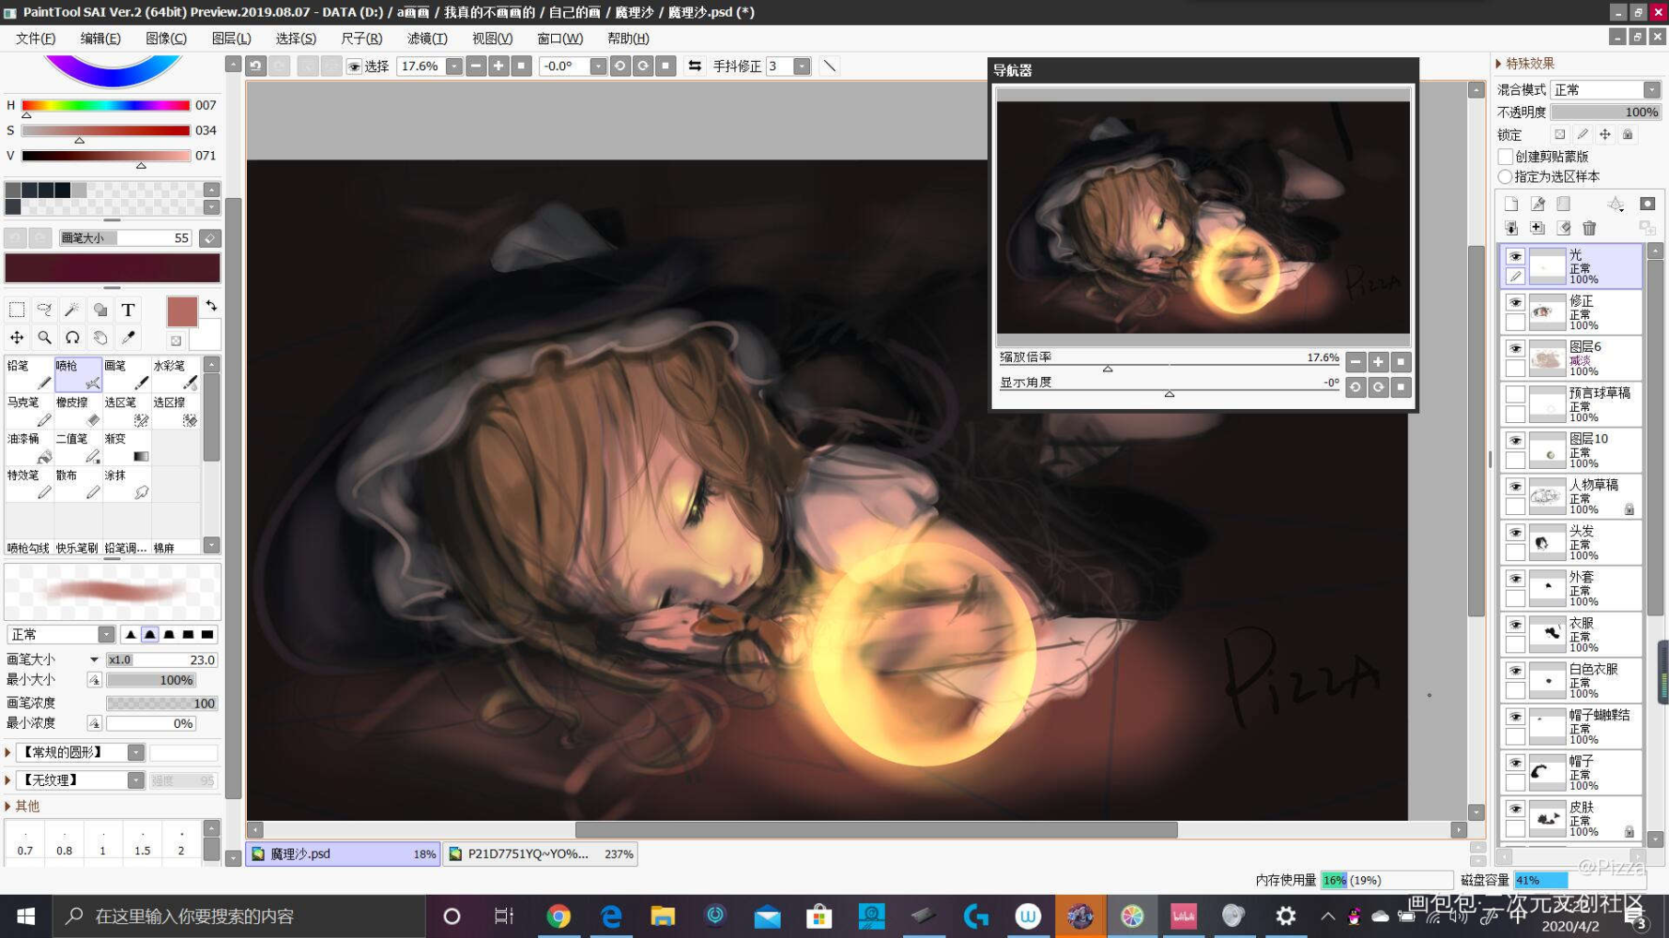
Task: Open Google Chrome from the taskbar
Action: 559,916
